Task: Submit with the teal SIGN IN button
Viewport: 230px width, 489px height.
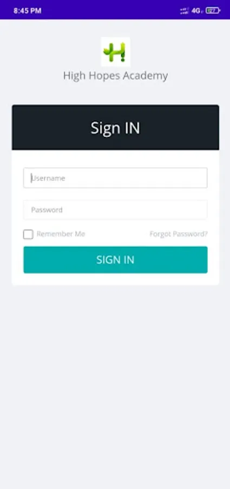Action: tap(115, 260)
